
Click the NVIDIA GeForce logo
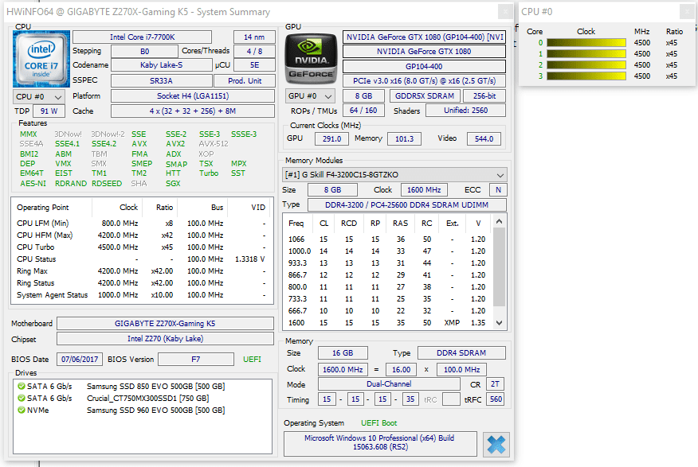[x=311, y=59]
